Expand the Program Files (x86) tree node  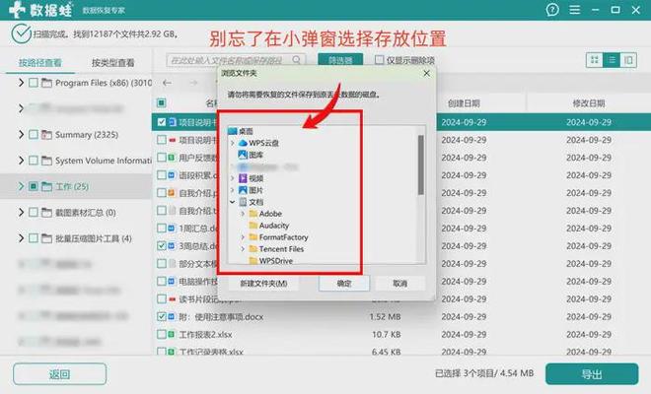pyautogui.click(x=21, y=83)
